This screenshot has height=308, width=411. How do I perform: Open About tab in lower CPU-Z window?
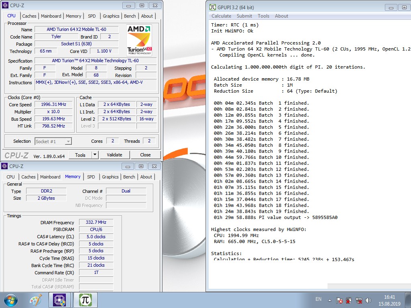(x=146, y=177)
